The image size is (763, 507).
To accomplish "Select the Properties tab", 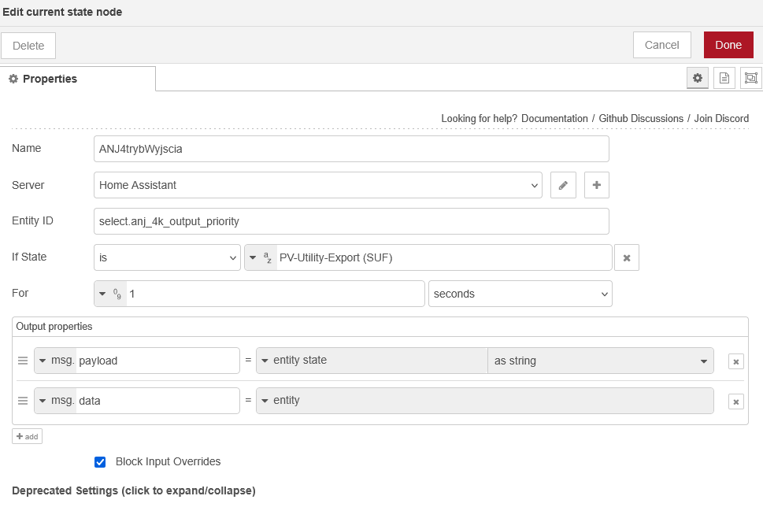I will 77,79.
